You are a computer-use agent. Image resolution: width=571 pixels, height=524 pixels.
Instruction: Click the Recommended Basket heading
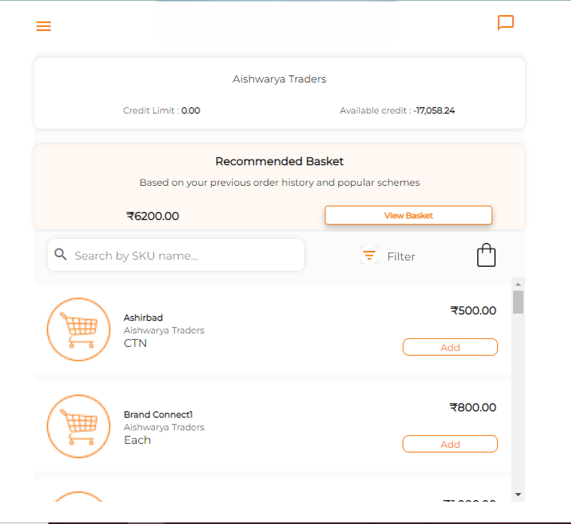(x=280, y=161)
